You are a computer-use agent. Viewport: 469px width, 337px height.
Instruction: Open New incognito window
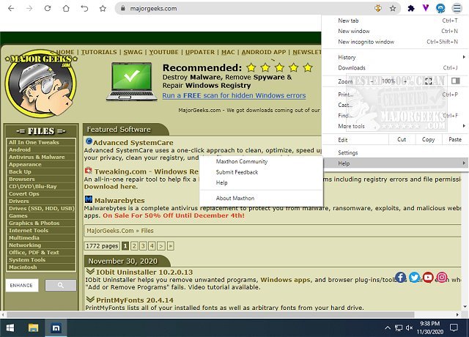(x=395, y=42)
